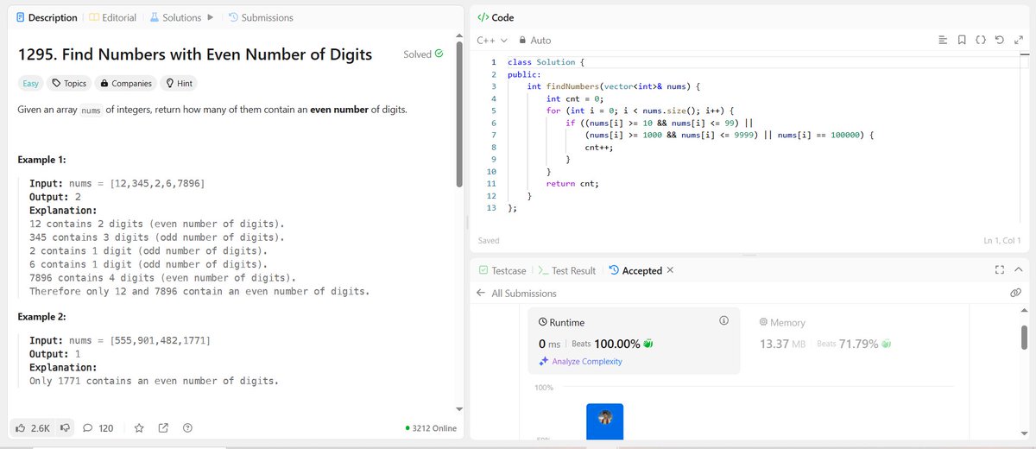Click line number 13 in gutter

[492, 208]
